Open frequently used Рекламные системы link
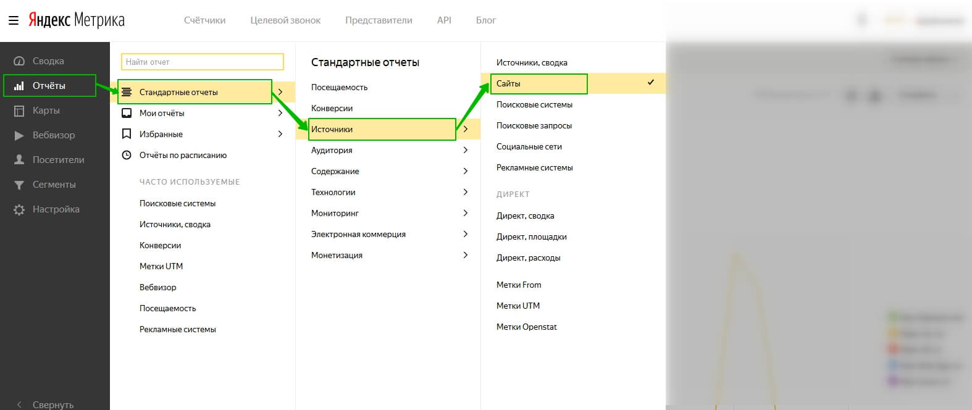The height and width of the screenshot is (410, 972). (x=178, y=329)
